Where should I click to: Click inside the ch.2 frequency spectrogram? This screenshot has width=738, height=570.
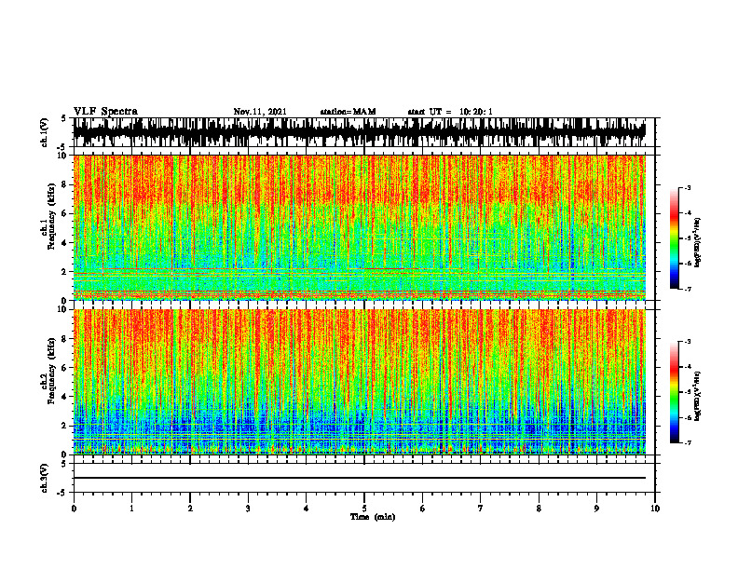pyautogui.click(x=360, y=382)
